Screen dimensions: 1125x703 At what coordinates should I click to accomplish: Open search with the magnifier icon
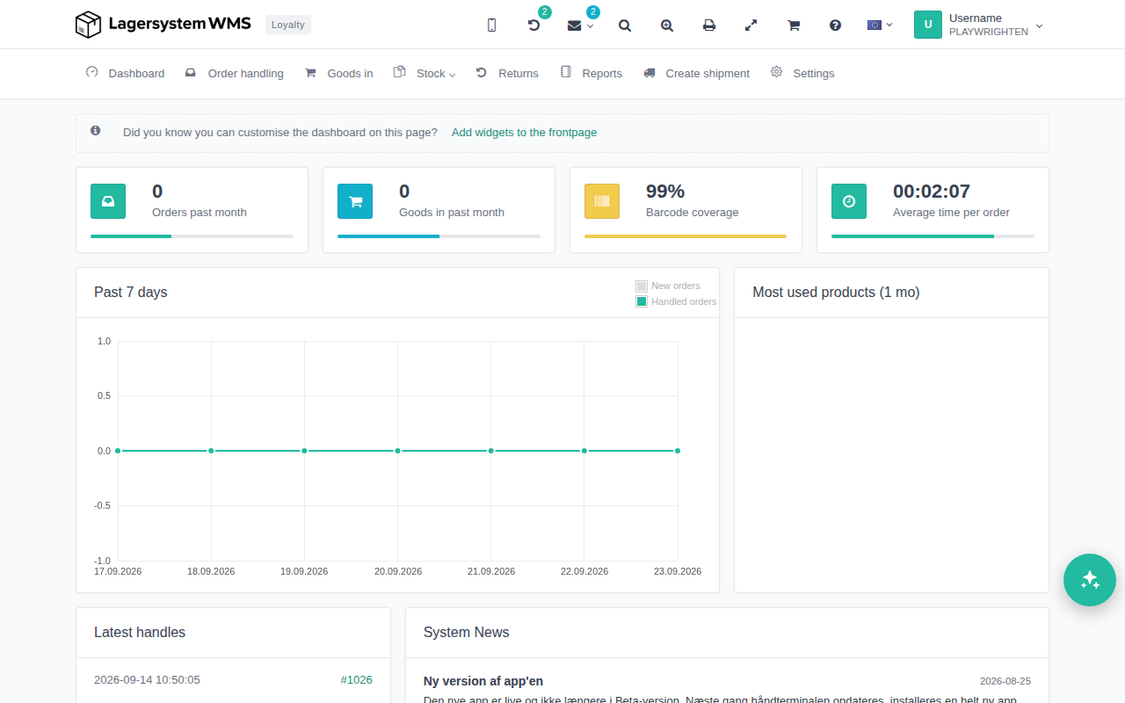coord(625,25)
